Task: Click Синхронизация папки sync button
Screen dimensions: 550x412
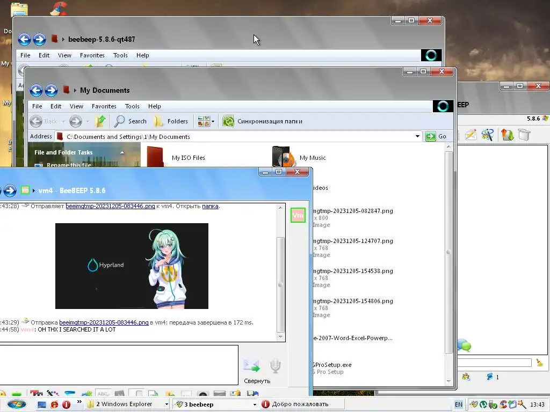Action: 262,121
